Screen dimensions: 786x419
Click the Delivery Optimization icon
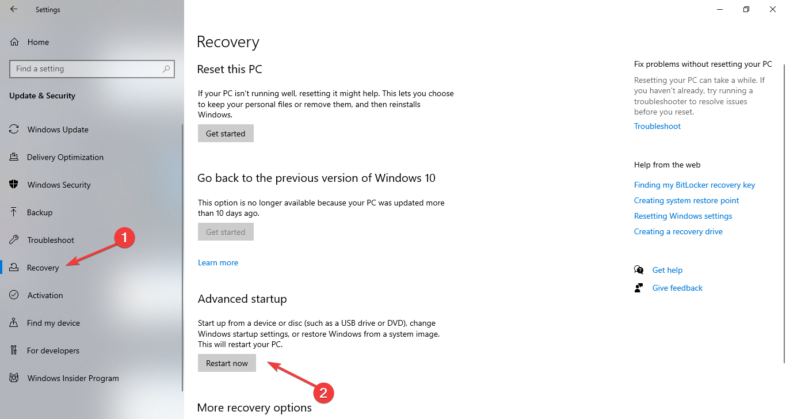[x=14, y=157]
